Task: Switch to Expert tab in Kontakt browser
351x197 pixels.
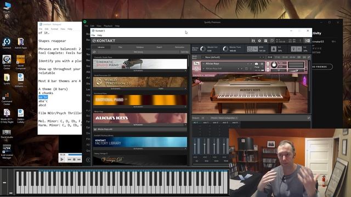Action: click(159, 47)
